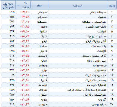Click symbol سایرا
117x107 pixels.
click(x=44, y=32)
